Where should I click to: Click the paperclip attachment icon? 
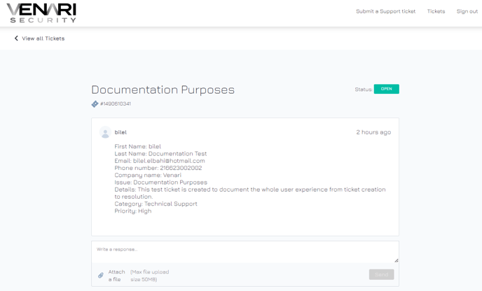click(x=101, y=275)
